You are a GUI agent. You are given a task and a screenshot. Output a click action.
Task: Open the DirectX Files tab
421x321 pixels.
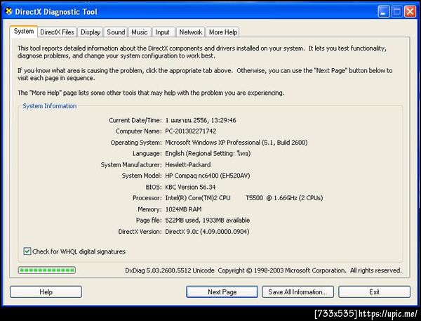57,32
